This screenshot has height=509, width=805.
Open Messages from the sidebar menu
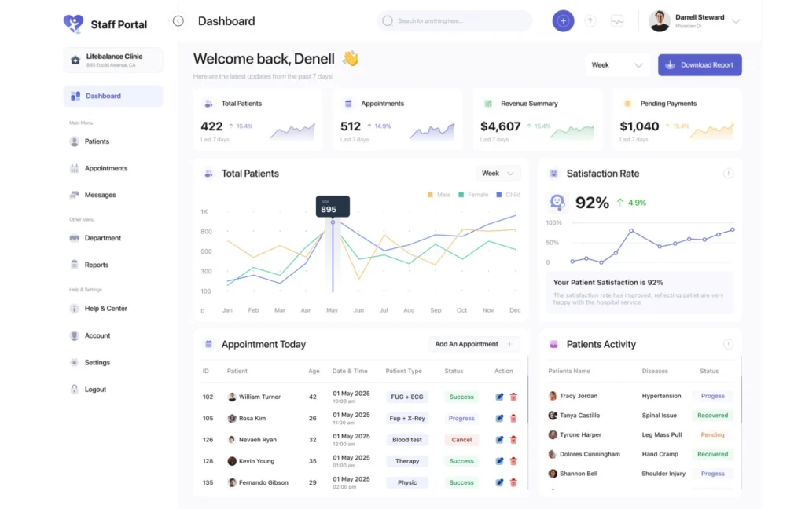(100, 195)
